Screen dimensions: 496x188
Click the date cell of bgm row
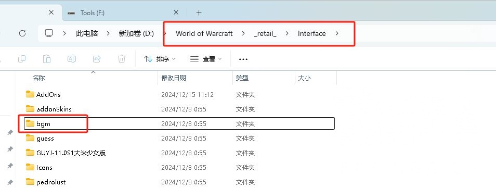click(x=184, y=123)
